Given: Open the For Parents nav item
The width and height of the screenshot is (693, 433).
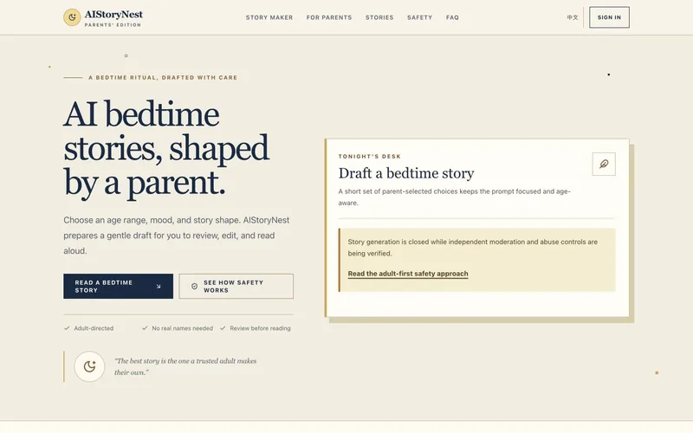Looking at the screenshot, I should tap(329, 17).
